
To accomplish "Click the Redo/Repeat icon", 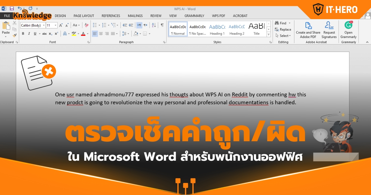I will [30, 8].
